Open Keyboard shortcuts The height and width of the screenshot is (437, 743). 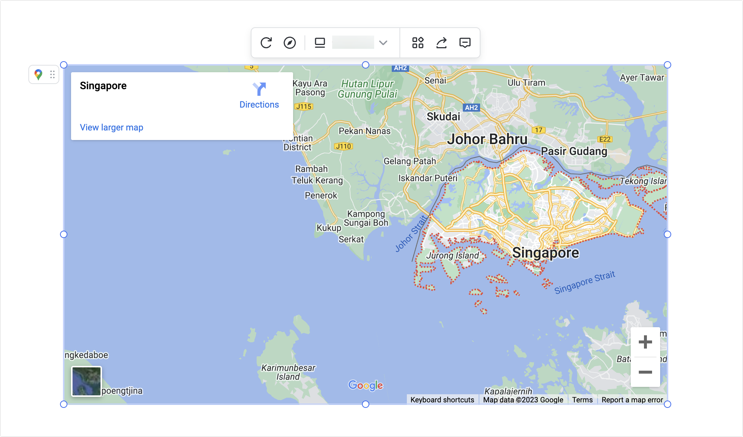tap(442, 399)
